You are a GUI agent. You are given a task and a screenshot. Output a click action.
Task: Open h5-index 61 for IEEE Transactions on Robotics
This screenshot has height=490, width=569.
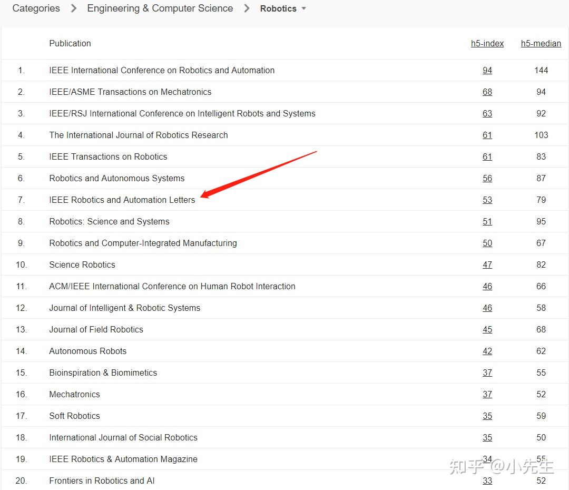487,157
